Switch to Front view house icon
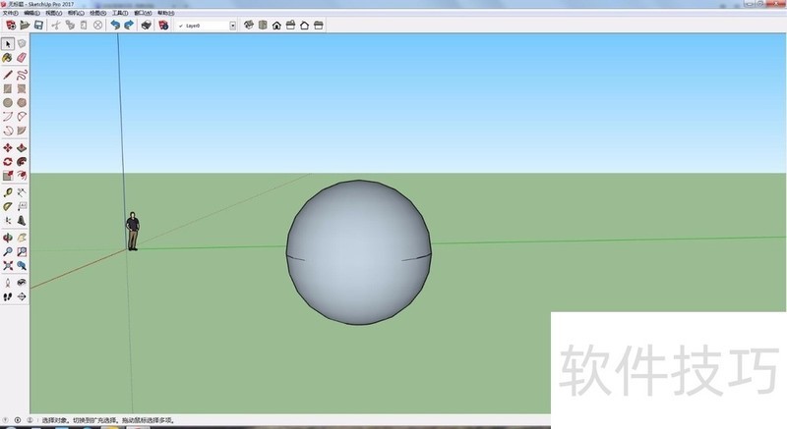 coord(276,25)
